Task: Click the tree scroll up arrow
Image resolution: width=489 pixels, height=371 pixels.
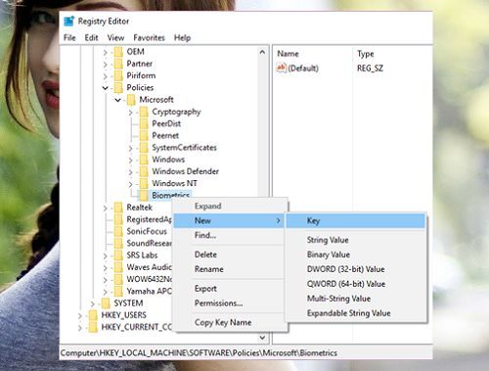Action: [262, 52]
